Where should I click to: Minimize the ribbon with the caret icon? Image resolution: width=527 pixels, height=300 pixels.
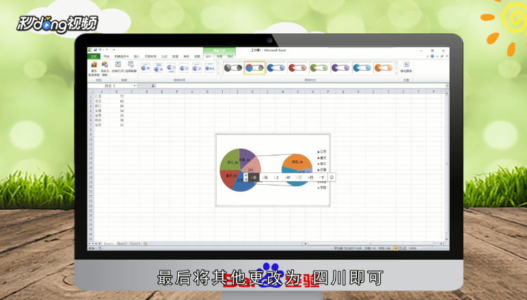coord(428,57)
